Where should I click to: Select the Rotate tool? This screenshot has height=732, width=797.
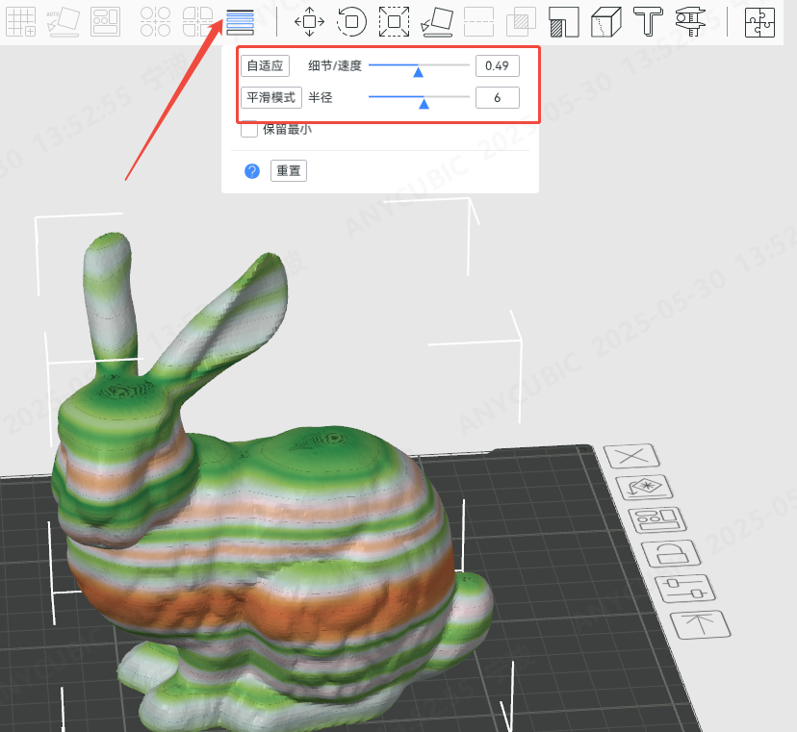click(351, 21)
